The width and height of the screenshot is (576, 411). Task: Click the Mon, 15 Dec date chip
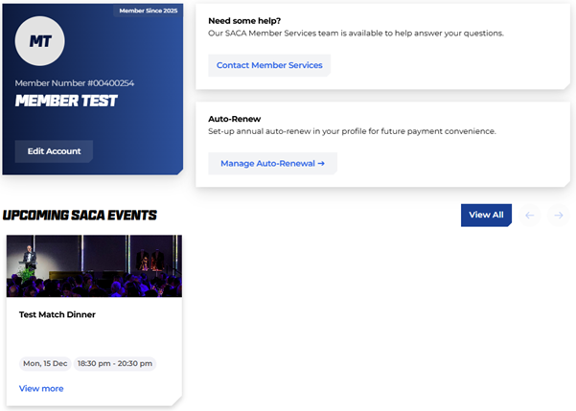point(45,364)
